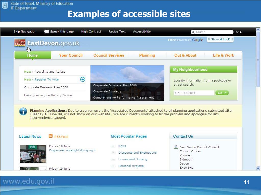Click the bullet icon next to Homes and Housing
261x195 pixels.
pos(113,159)
